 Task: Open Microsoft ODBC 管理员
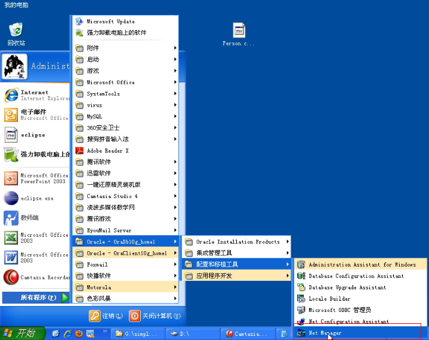[360, 310]
